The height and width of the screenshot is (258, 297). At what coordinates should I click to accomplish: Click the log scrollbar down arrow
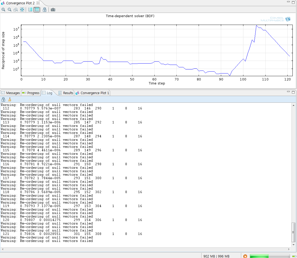click(x=294, y=245)
